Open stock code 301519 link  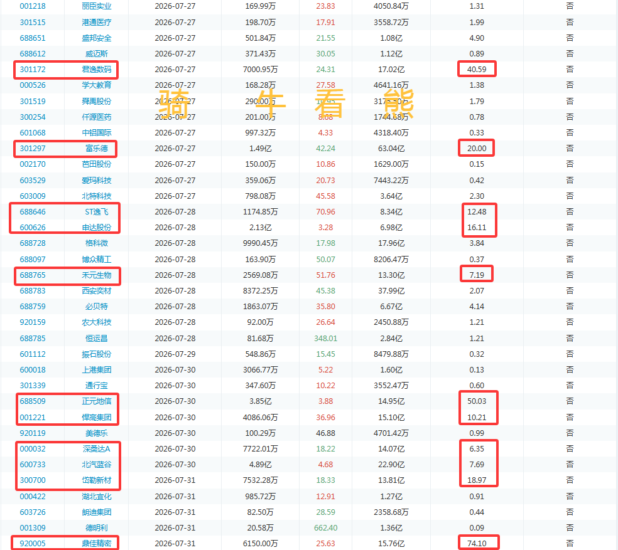tap(33, 102)
